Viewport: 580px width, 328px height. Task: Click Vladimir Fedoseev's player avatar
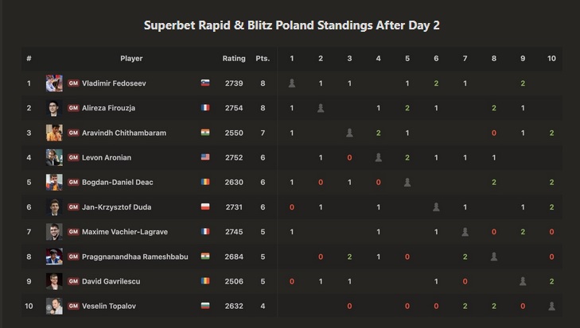point(54,83)
